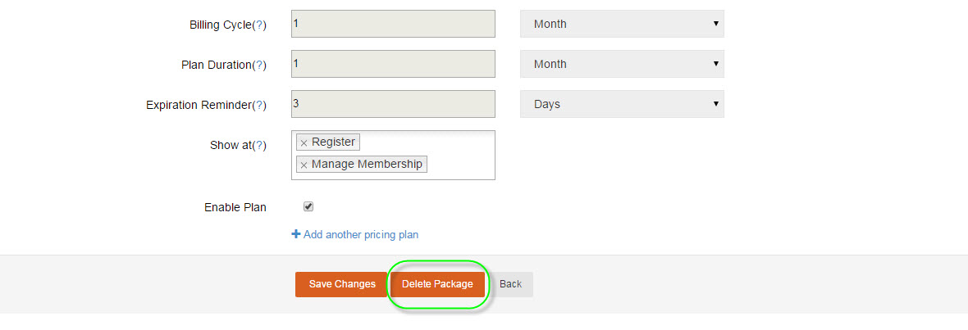Click help icon next to Expiration Reminder
This screenshot has width=968, height=330.
(259, 106)
